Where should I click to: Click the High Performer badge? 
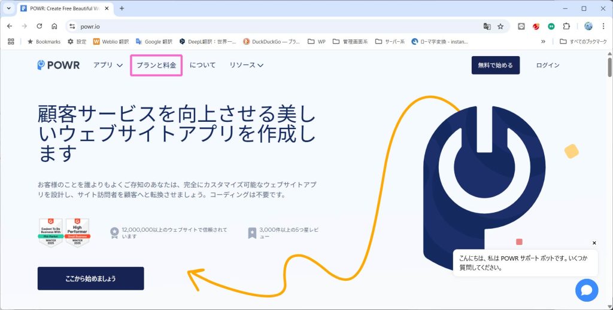77,233
